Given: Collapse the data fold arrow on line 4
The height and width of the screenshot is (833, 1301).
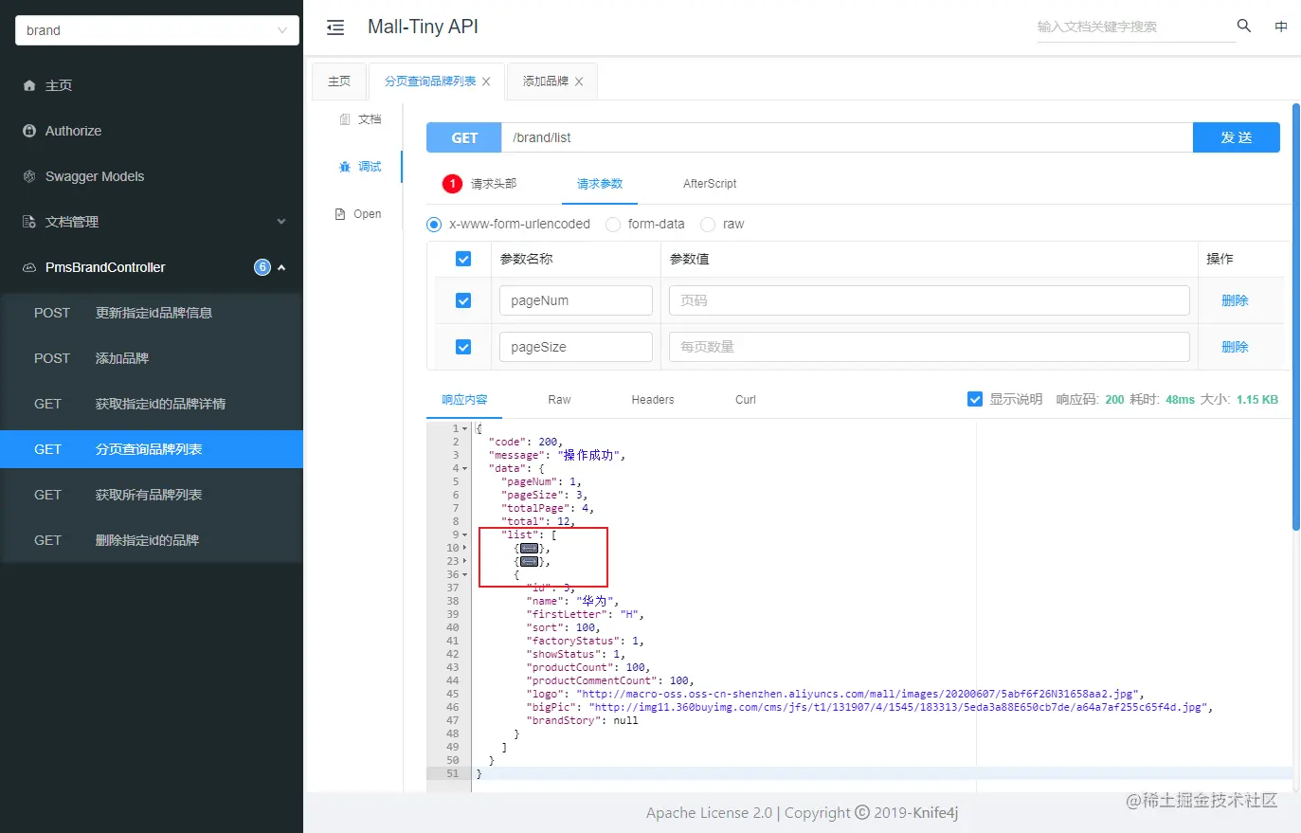Looking at the screenshot, I should pos(464,469).
